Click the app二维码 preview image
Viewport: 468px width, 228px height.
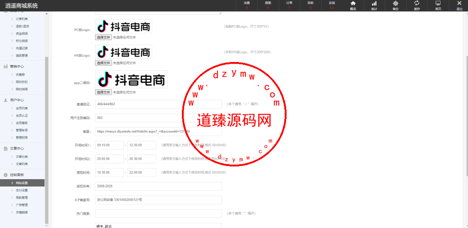pos(131,79)
